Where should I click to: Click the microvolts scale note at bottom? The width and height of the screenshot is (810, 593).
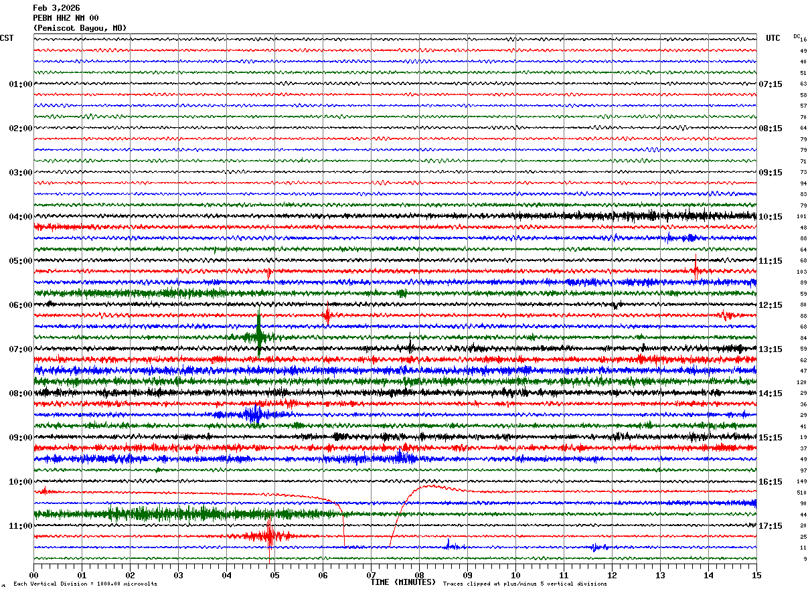[x=85, y=584]
